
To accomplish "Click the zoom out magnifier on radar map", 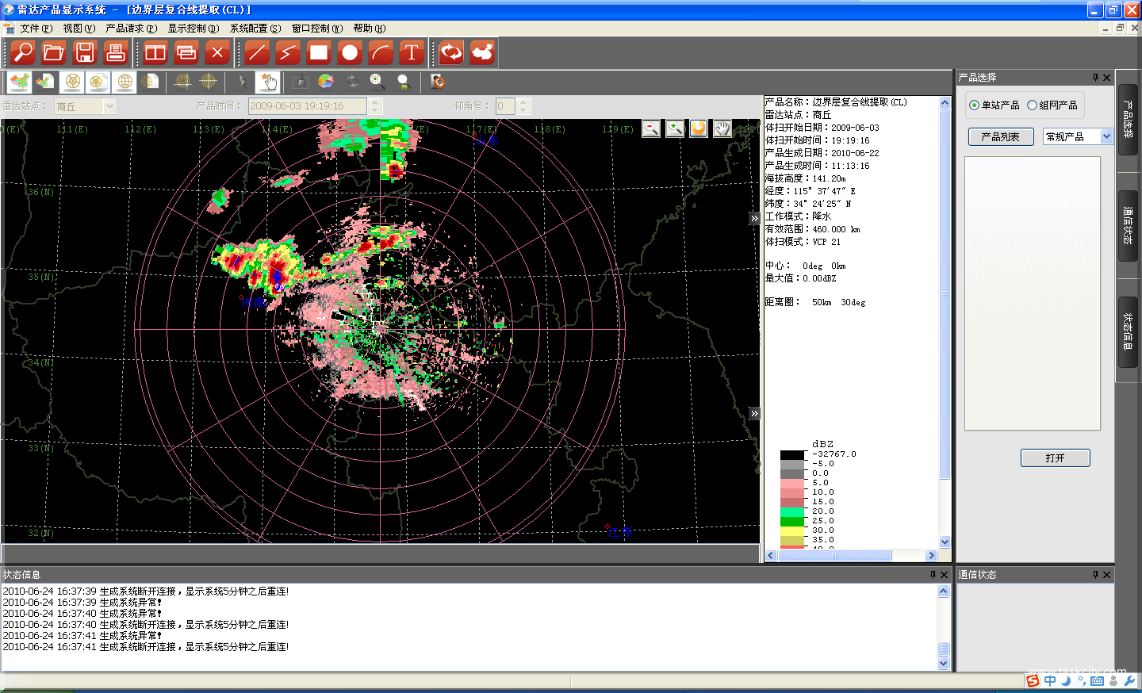I will (x=651, y=128).
